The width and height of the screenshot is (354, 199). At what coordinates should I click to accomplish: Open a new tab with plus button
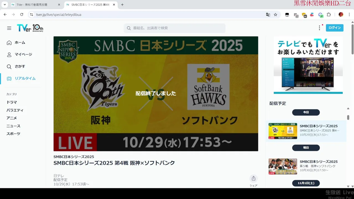pyautogui.click(x=122, y=5)
